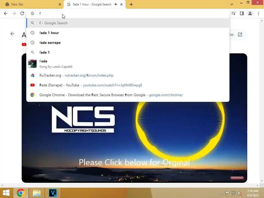Screen dimensions: 264x198
Task: Open the Chrome three-dot menu
Action: (258, 13)
